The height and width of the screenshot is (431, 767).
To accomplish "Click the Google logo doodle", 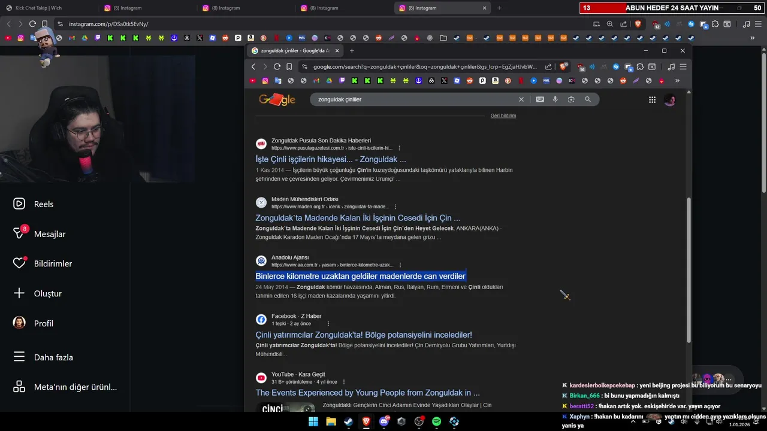I will (277, 99).
